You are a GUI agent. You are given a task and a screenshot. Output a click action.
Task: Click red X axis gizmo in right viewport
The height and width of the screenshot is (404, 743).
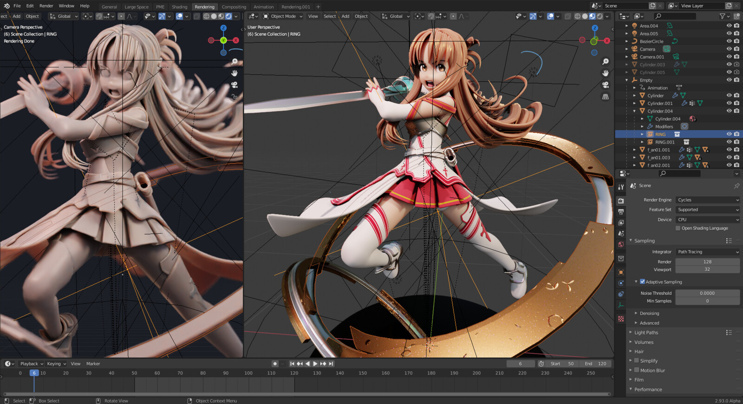(x=607, y=40)
